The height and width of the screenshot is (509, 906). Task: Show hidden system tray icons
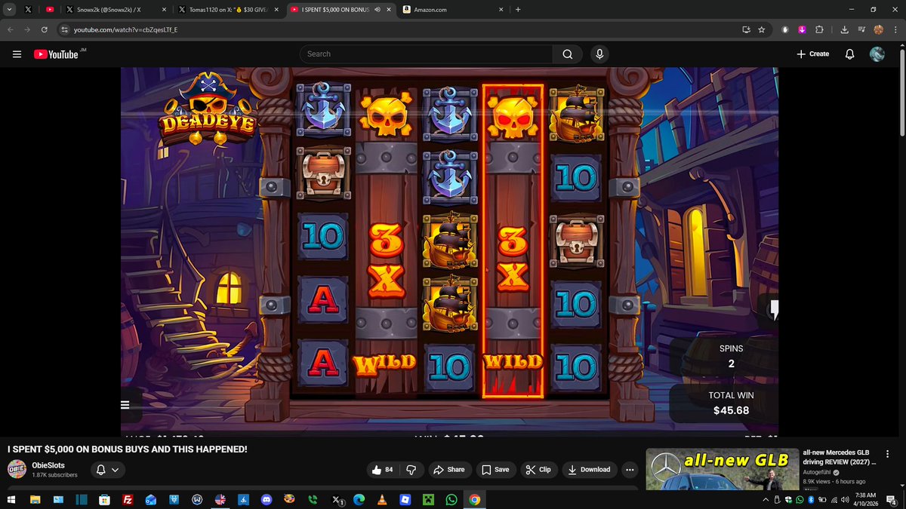765,499
